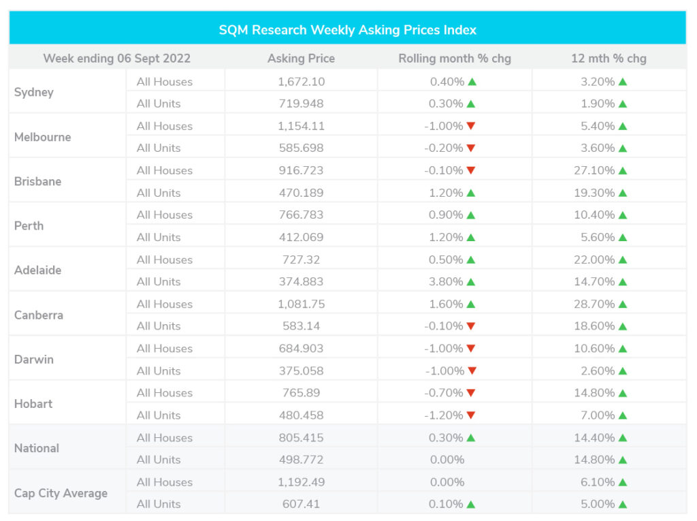Viewport: 697px width, 521px height.
Task: Click the 'Perth' row label
Action: [x=29, y=226]
